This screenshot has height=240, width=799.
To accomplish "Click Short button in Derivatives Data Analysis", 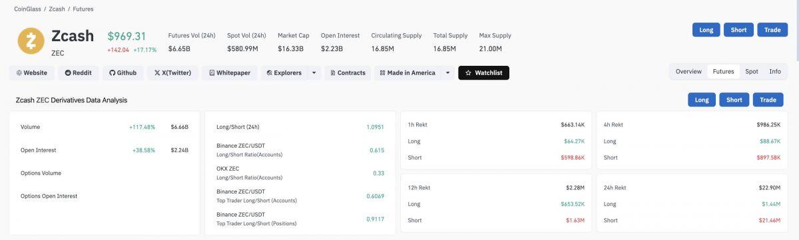I will click(734, 100).
